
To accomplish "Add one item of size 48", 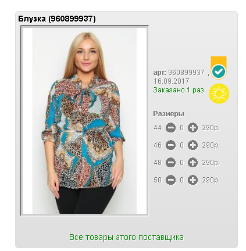I will coord(192,163).
